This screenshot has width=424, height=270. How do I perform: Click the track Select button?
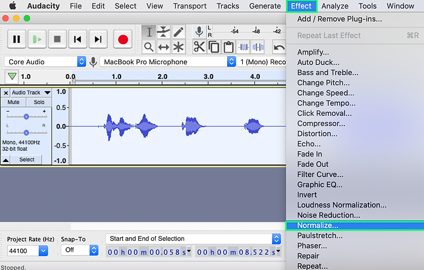[27, 160]
